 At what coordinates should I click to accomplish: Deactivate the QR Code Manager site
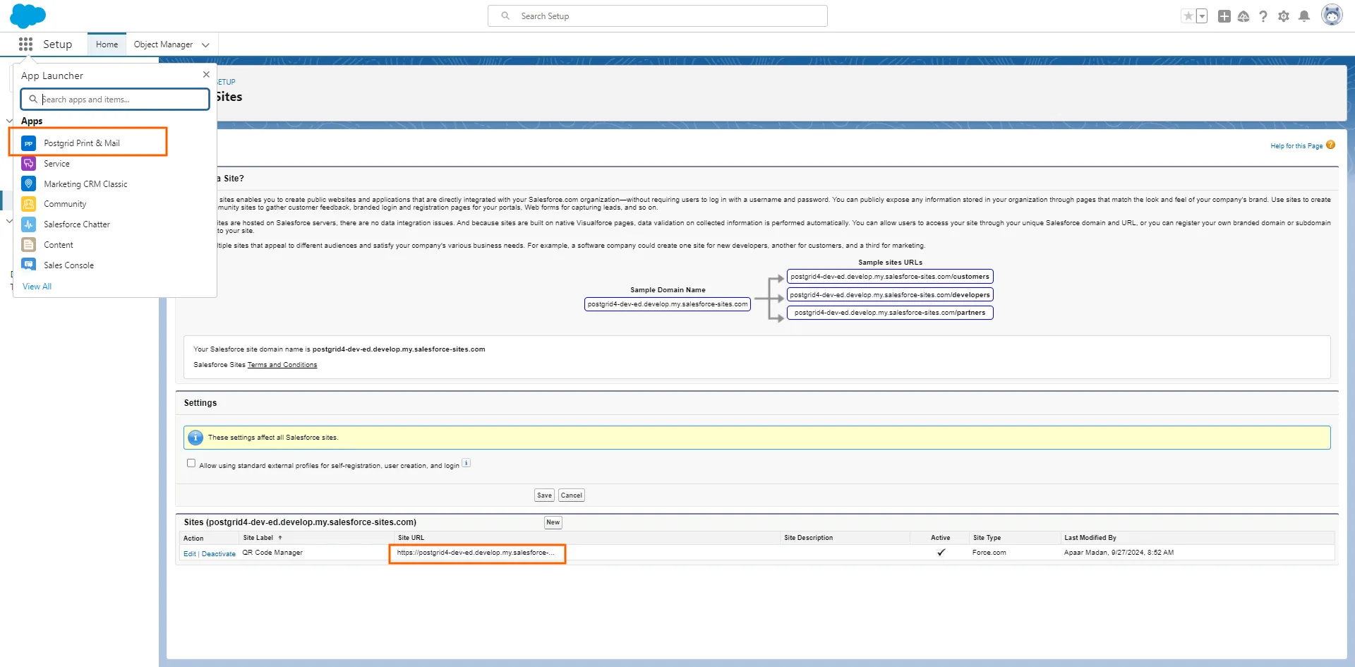point(219,554)
